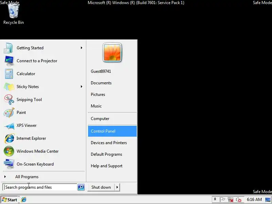
Task: Click the On-Screen Keyboard icon
Action: [9, 164]
